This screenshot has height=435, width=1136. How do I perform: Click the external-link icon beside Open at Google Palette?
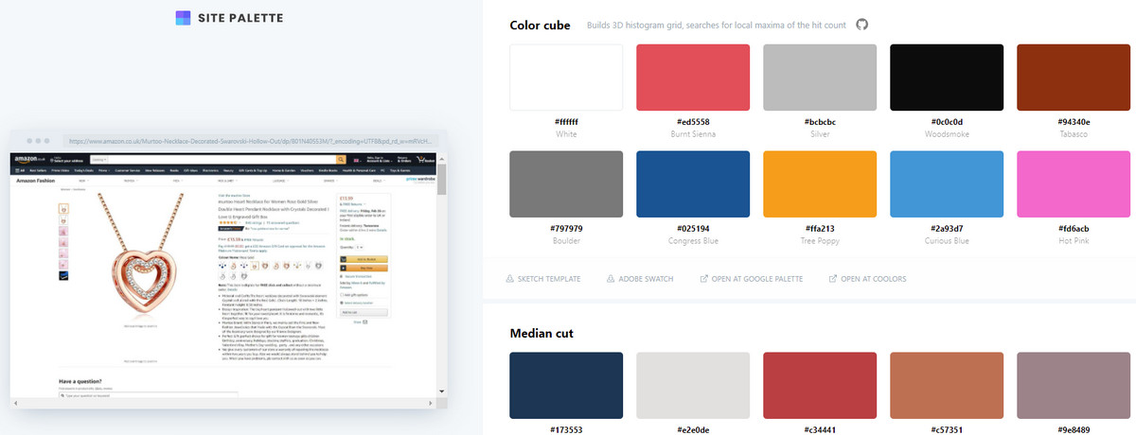coord(703,279)
